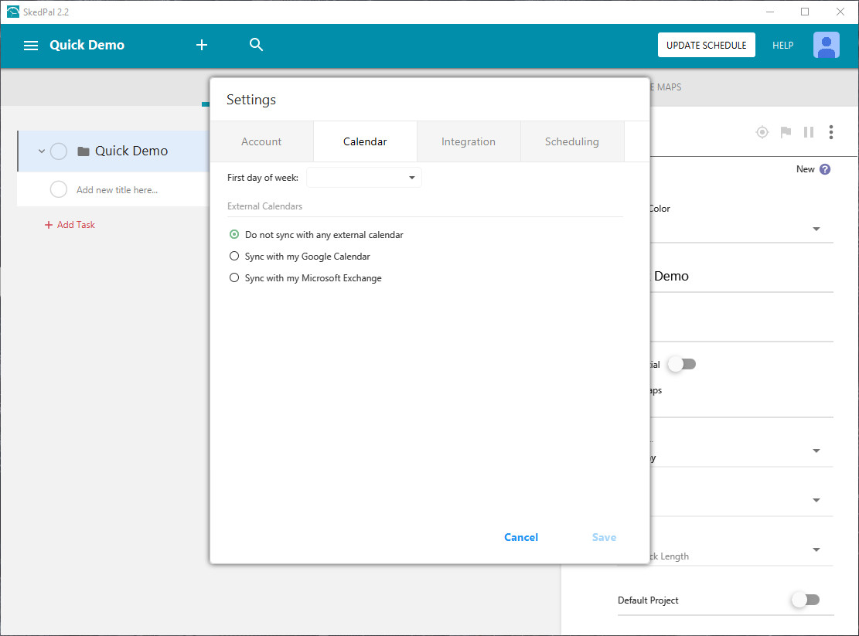859x636 pixels.
Task: Mark Quick Demo project complete circle
Action: (59, 151)
